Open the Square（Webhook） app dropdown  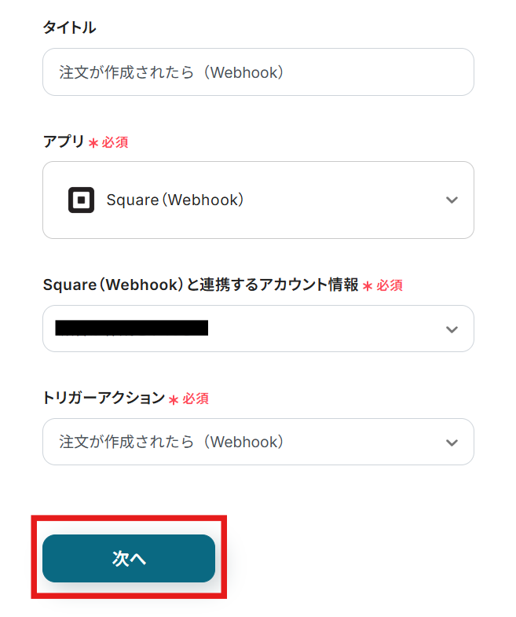[258, 200]
